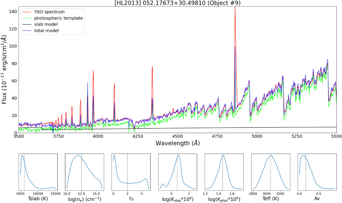
Task: Select the 'YSO spectrum' legend label
Action: [x=49, y=12]
